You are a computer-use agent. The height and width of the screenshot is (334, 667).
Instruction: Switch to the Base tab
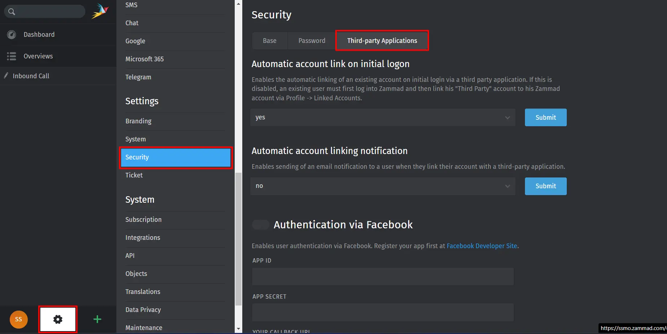[269, 40]
